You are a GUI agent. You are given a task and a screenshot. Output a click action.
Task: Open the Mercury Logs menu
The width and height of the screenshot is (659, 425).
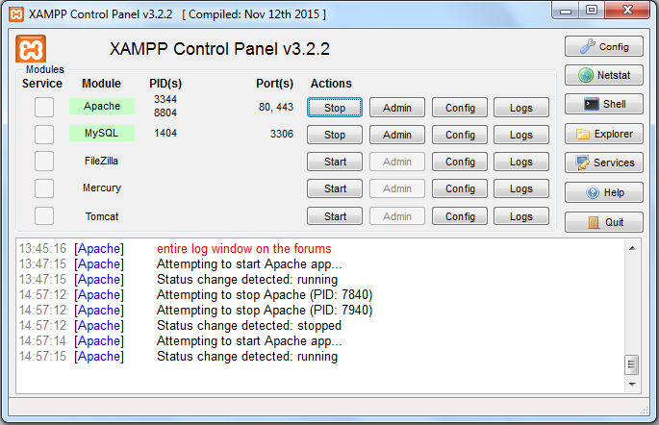click(x=521, y=188)
